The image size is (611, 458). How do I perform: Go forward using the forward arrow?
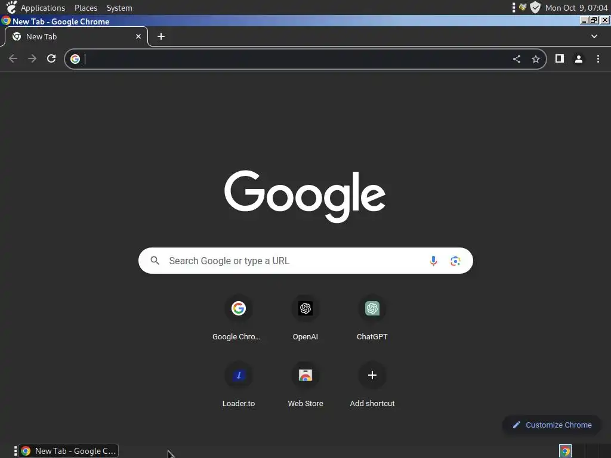(x=32, y=59)
